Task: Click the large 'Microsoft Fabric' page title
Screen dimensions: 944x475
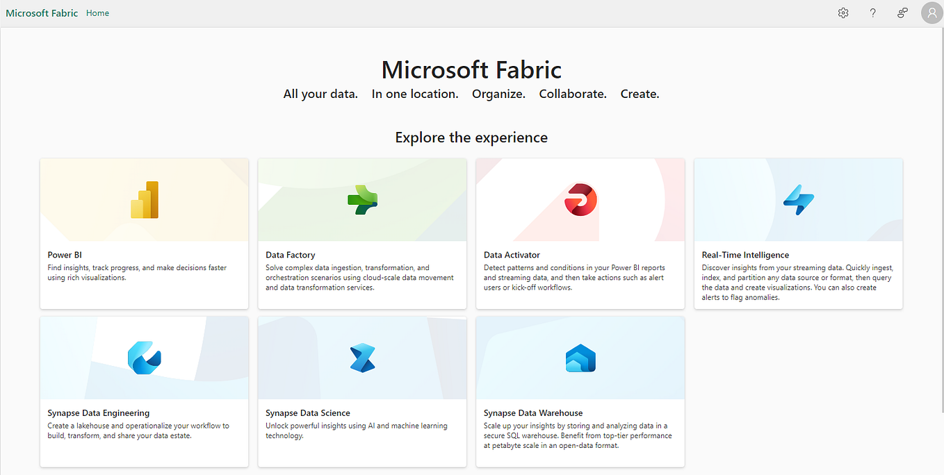Action: pyautogui.click(x=471, y=69)
